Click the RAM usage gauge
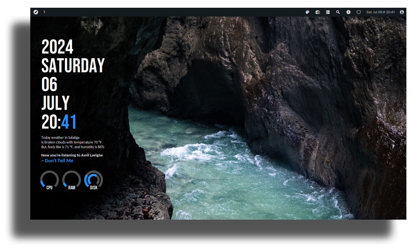 72,180
